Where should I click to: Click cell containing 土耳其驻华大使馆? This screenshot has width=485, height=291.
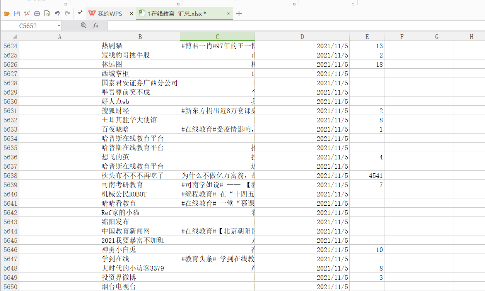140,120
